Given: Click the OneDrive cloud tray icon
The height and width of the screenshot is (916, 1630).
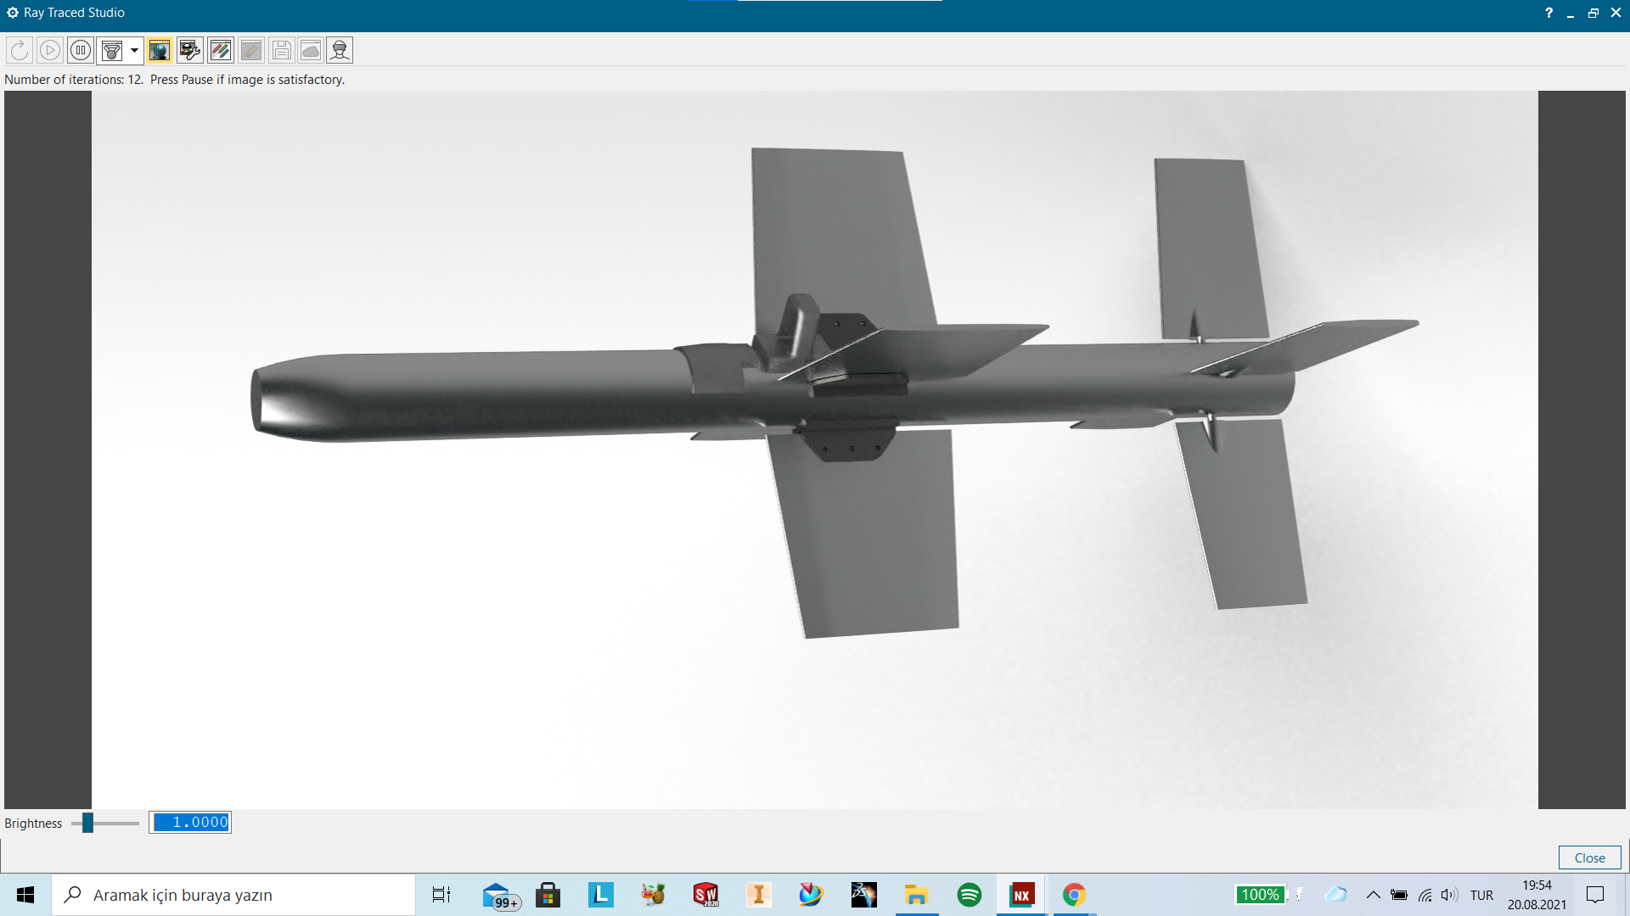Looking at the screenshot, I should [1336, 895].
